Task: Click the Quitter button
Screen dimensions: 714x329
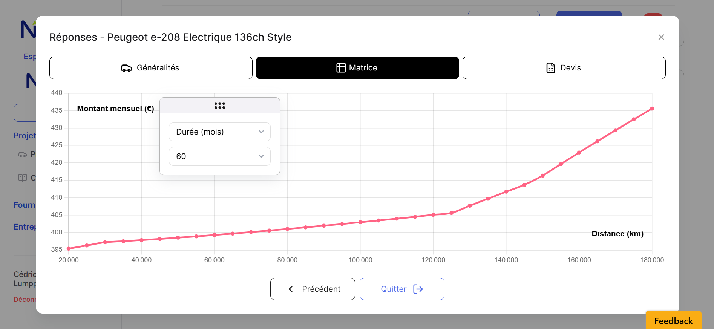Action: 402,289
